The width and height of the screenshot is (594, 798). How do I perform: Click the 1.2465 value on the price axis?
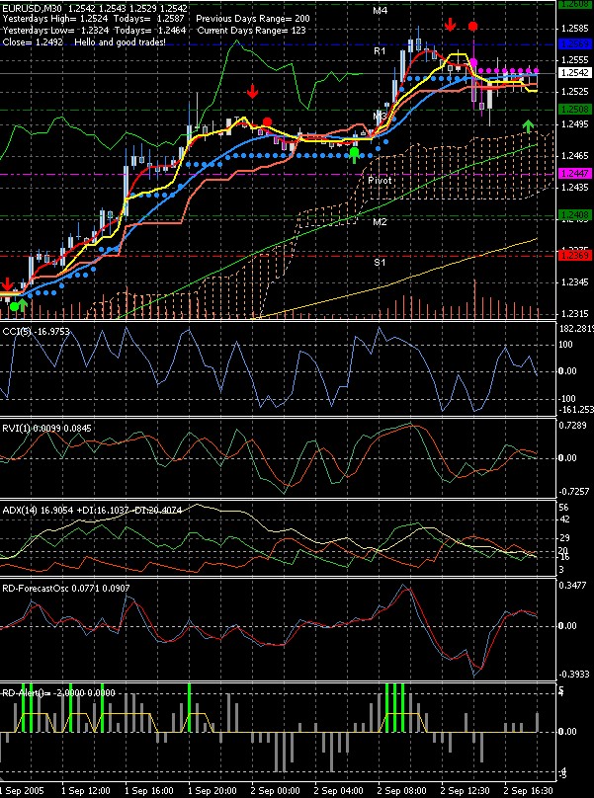click(575, 156)
